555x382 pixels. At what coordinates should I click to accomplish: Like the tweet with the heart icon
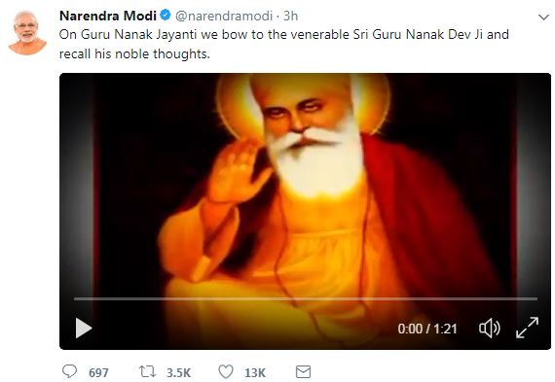[226, 371]
